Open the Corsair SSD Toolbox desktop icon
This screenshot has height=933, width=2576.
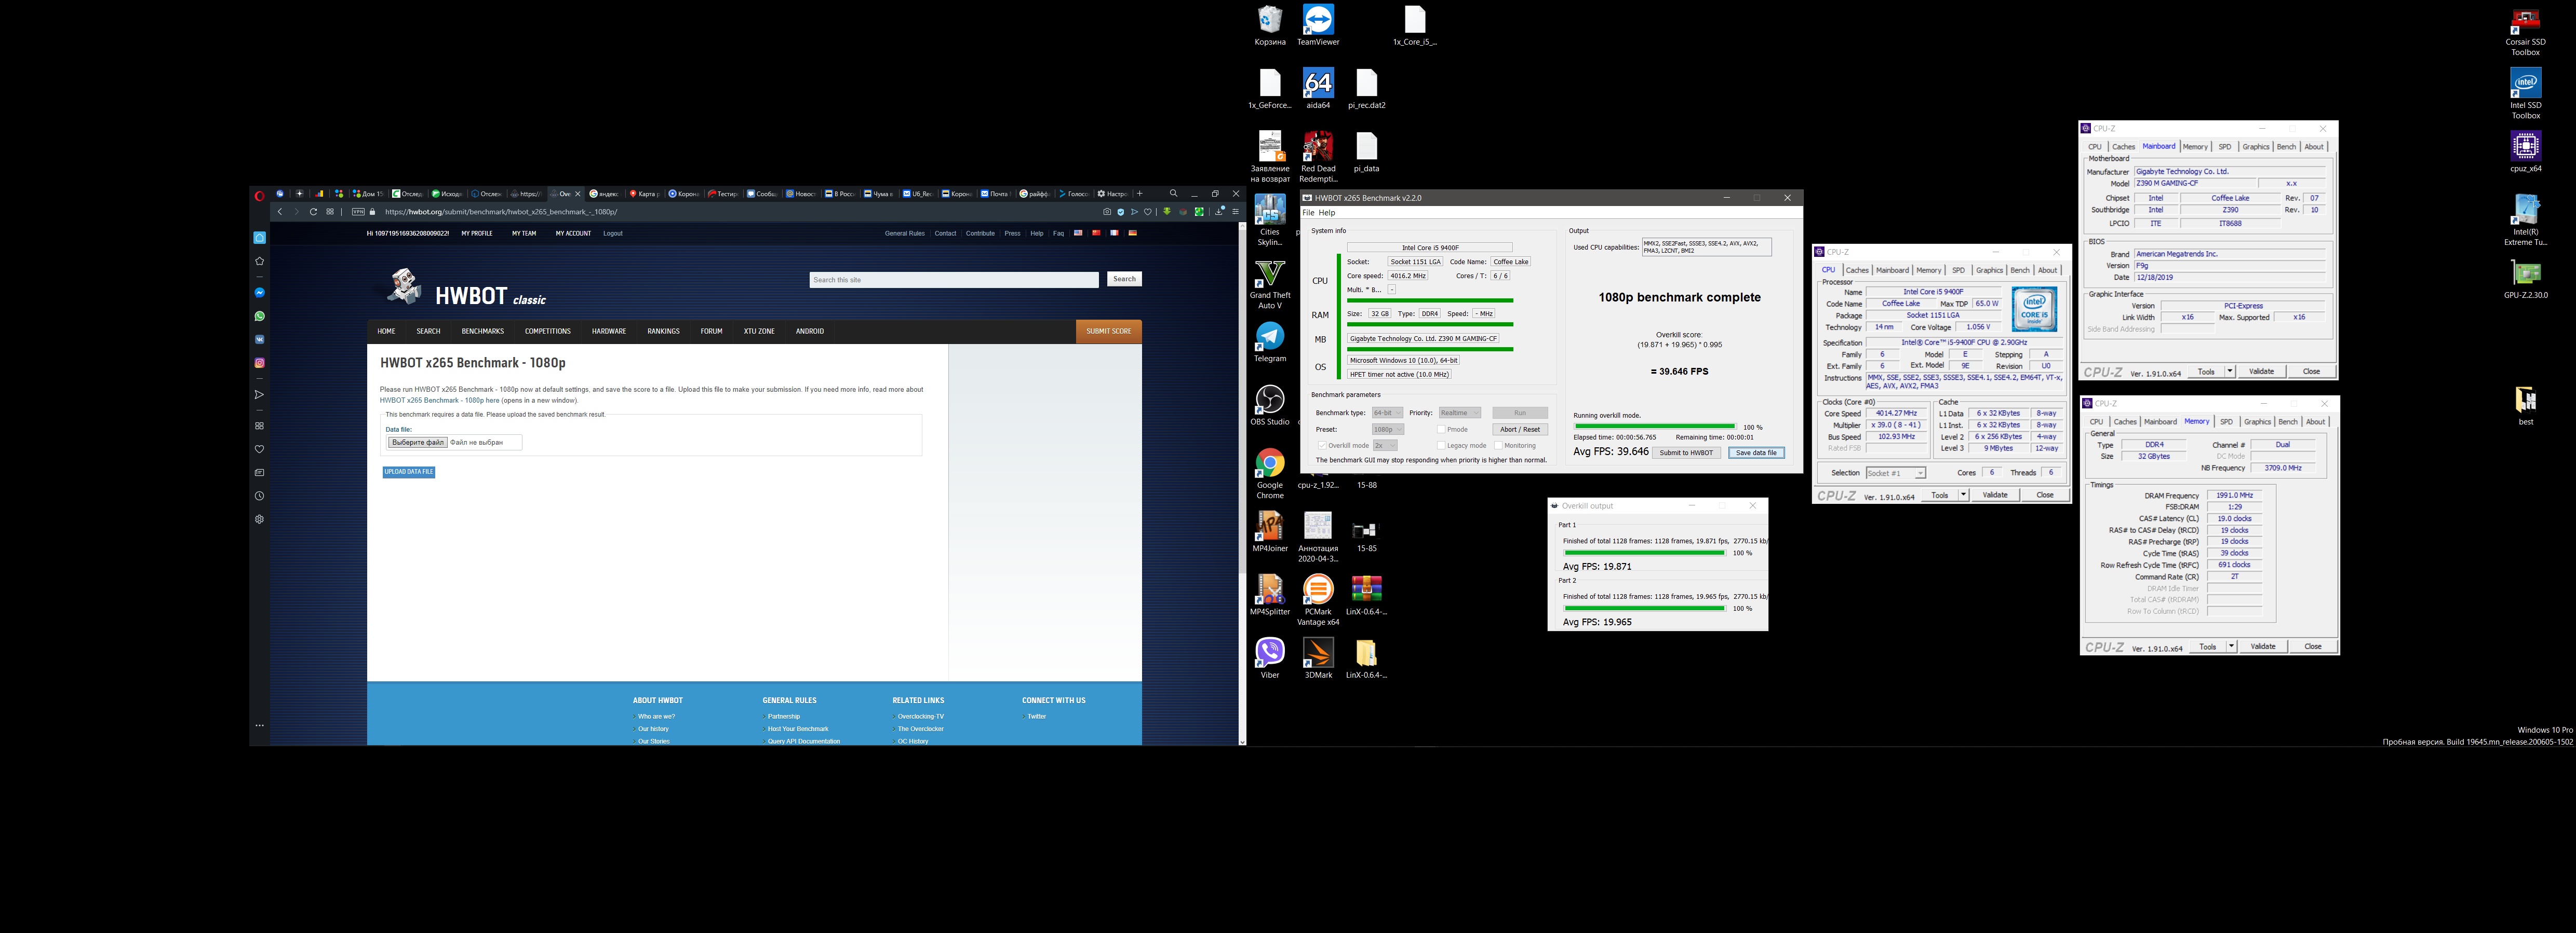2526,31
